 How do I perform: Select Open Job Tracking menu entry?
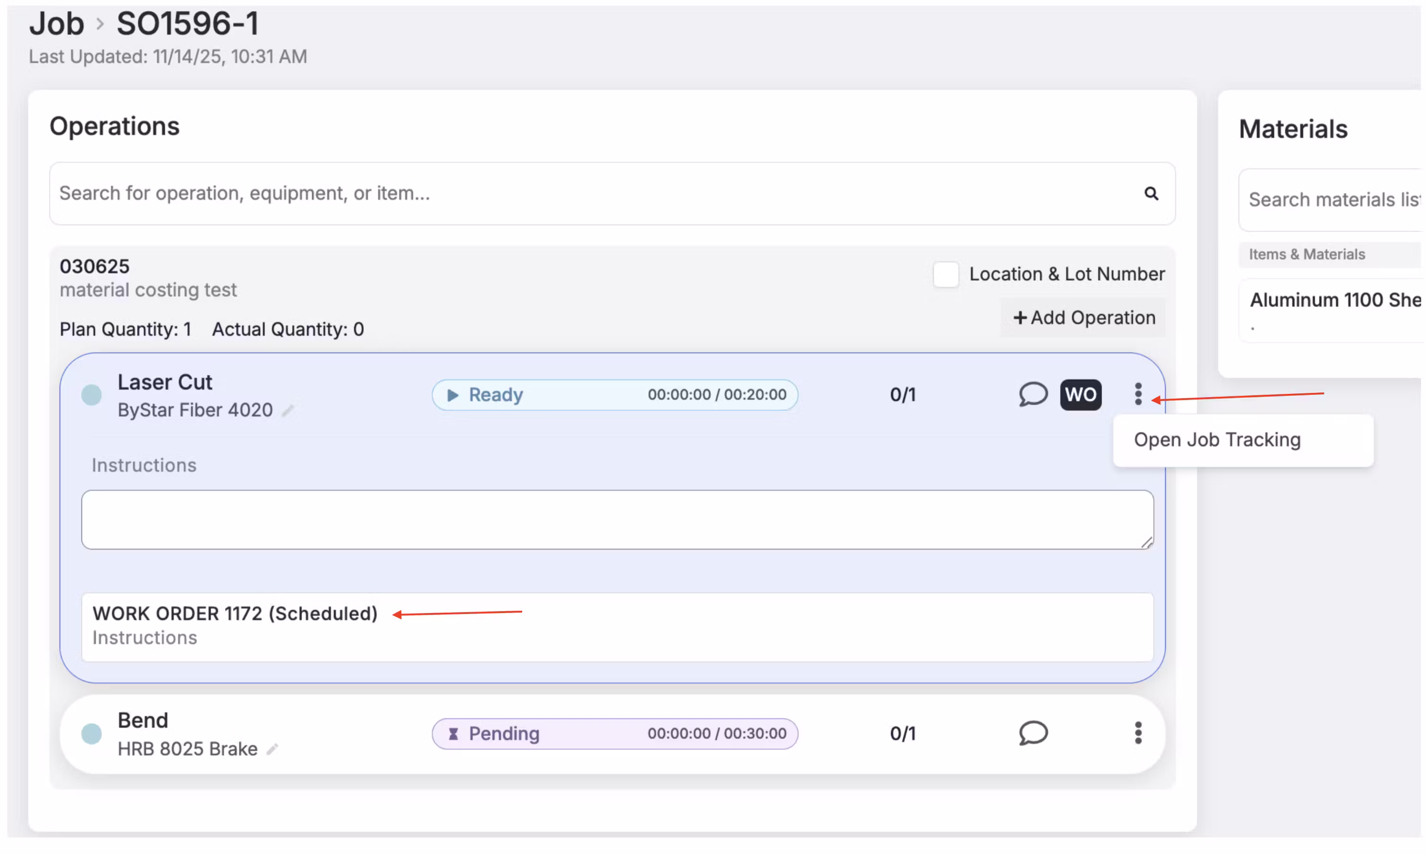pos(1217,440)
